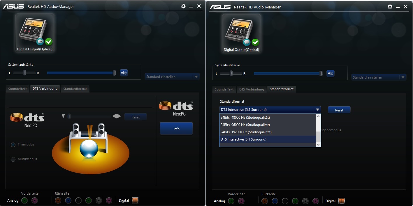This screenshot has height=206, width=413.
Task: Switch to Standardformat tab in right window
Action: tap(282, 89)
